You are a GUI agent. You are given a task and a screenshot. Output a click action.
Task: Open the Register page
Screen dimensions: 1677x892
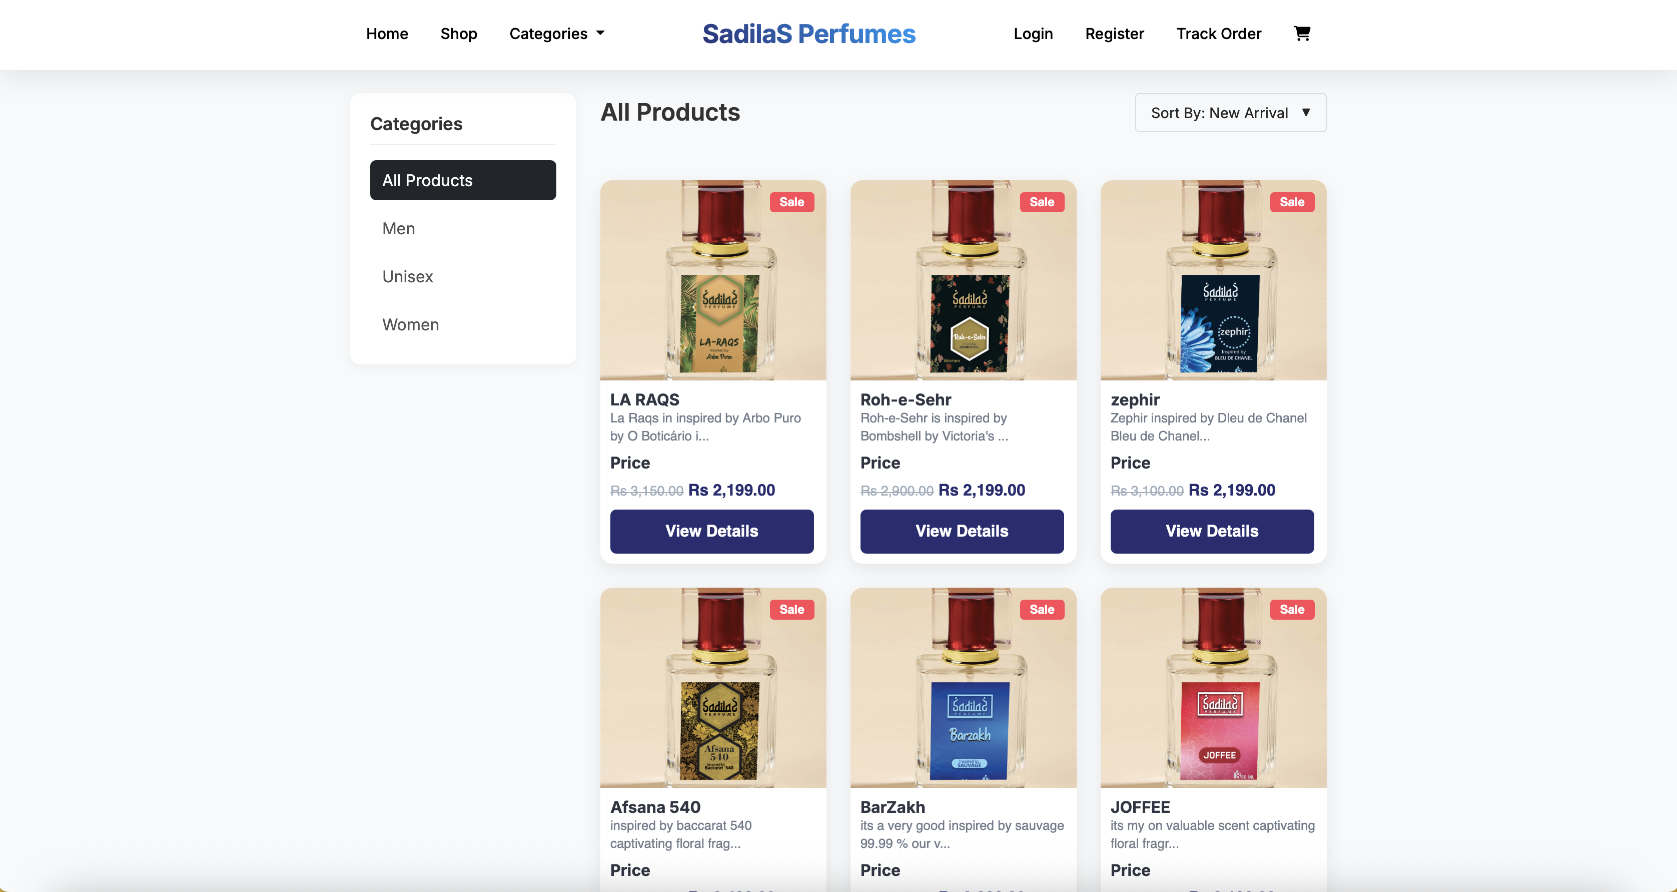pyautogui.click(x=1114, y=34)
